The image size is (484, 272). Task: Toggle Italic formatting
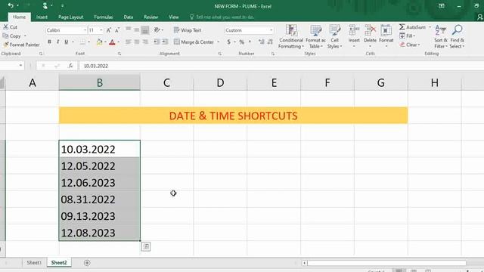point(57,42)
